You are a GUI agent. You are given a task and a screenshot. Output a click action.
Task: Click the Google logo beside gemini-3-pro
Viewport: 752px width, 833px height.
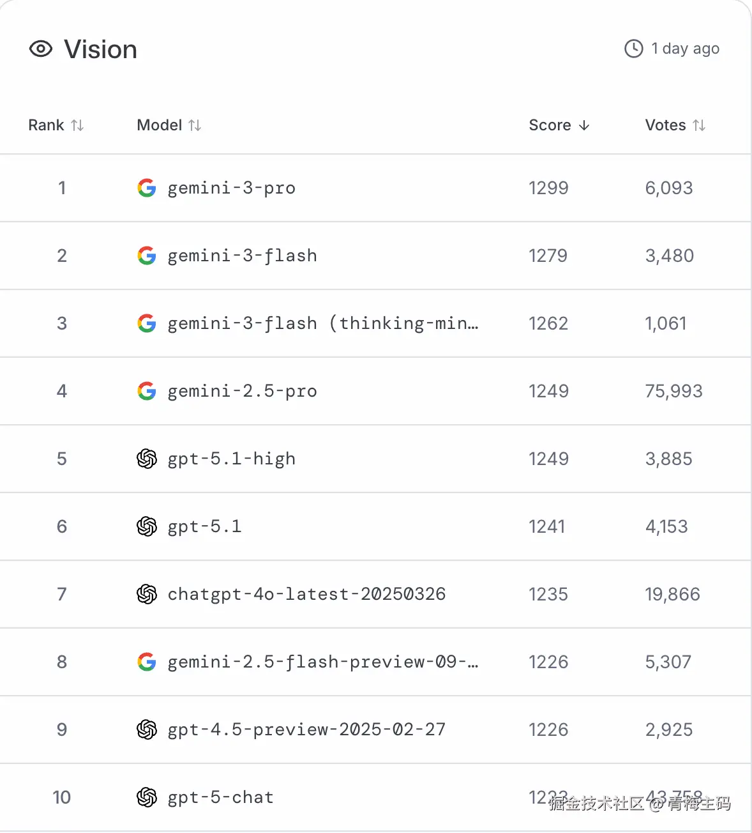pyautogui.click(x=147, y=188)
